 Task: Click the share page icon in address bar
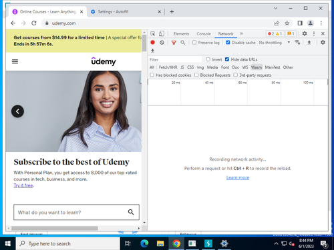[x=277, y=23]
